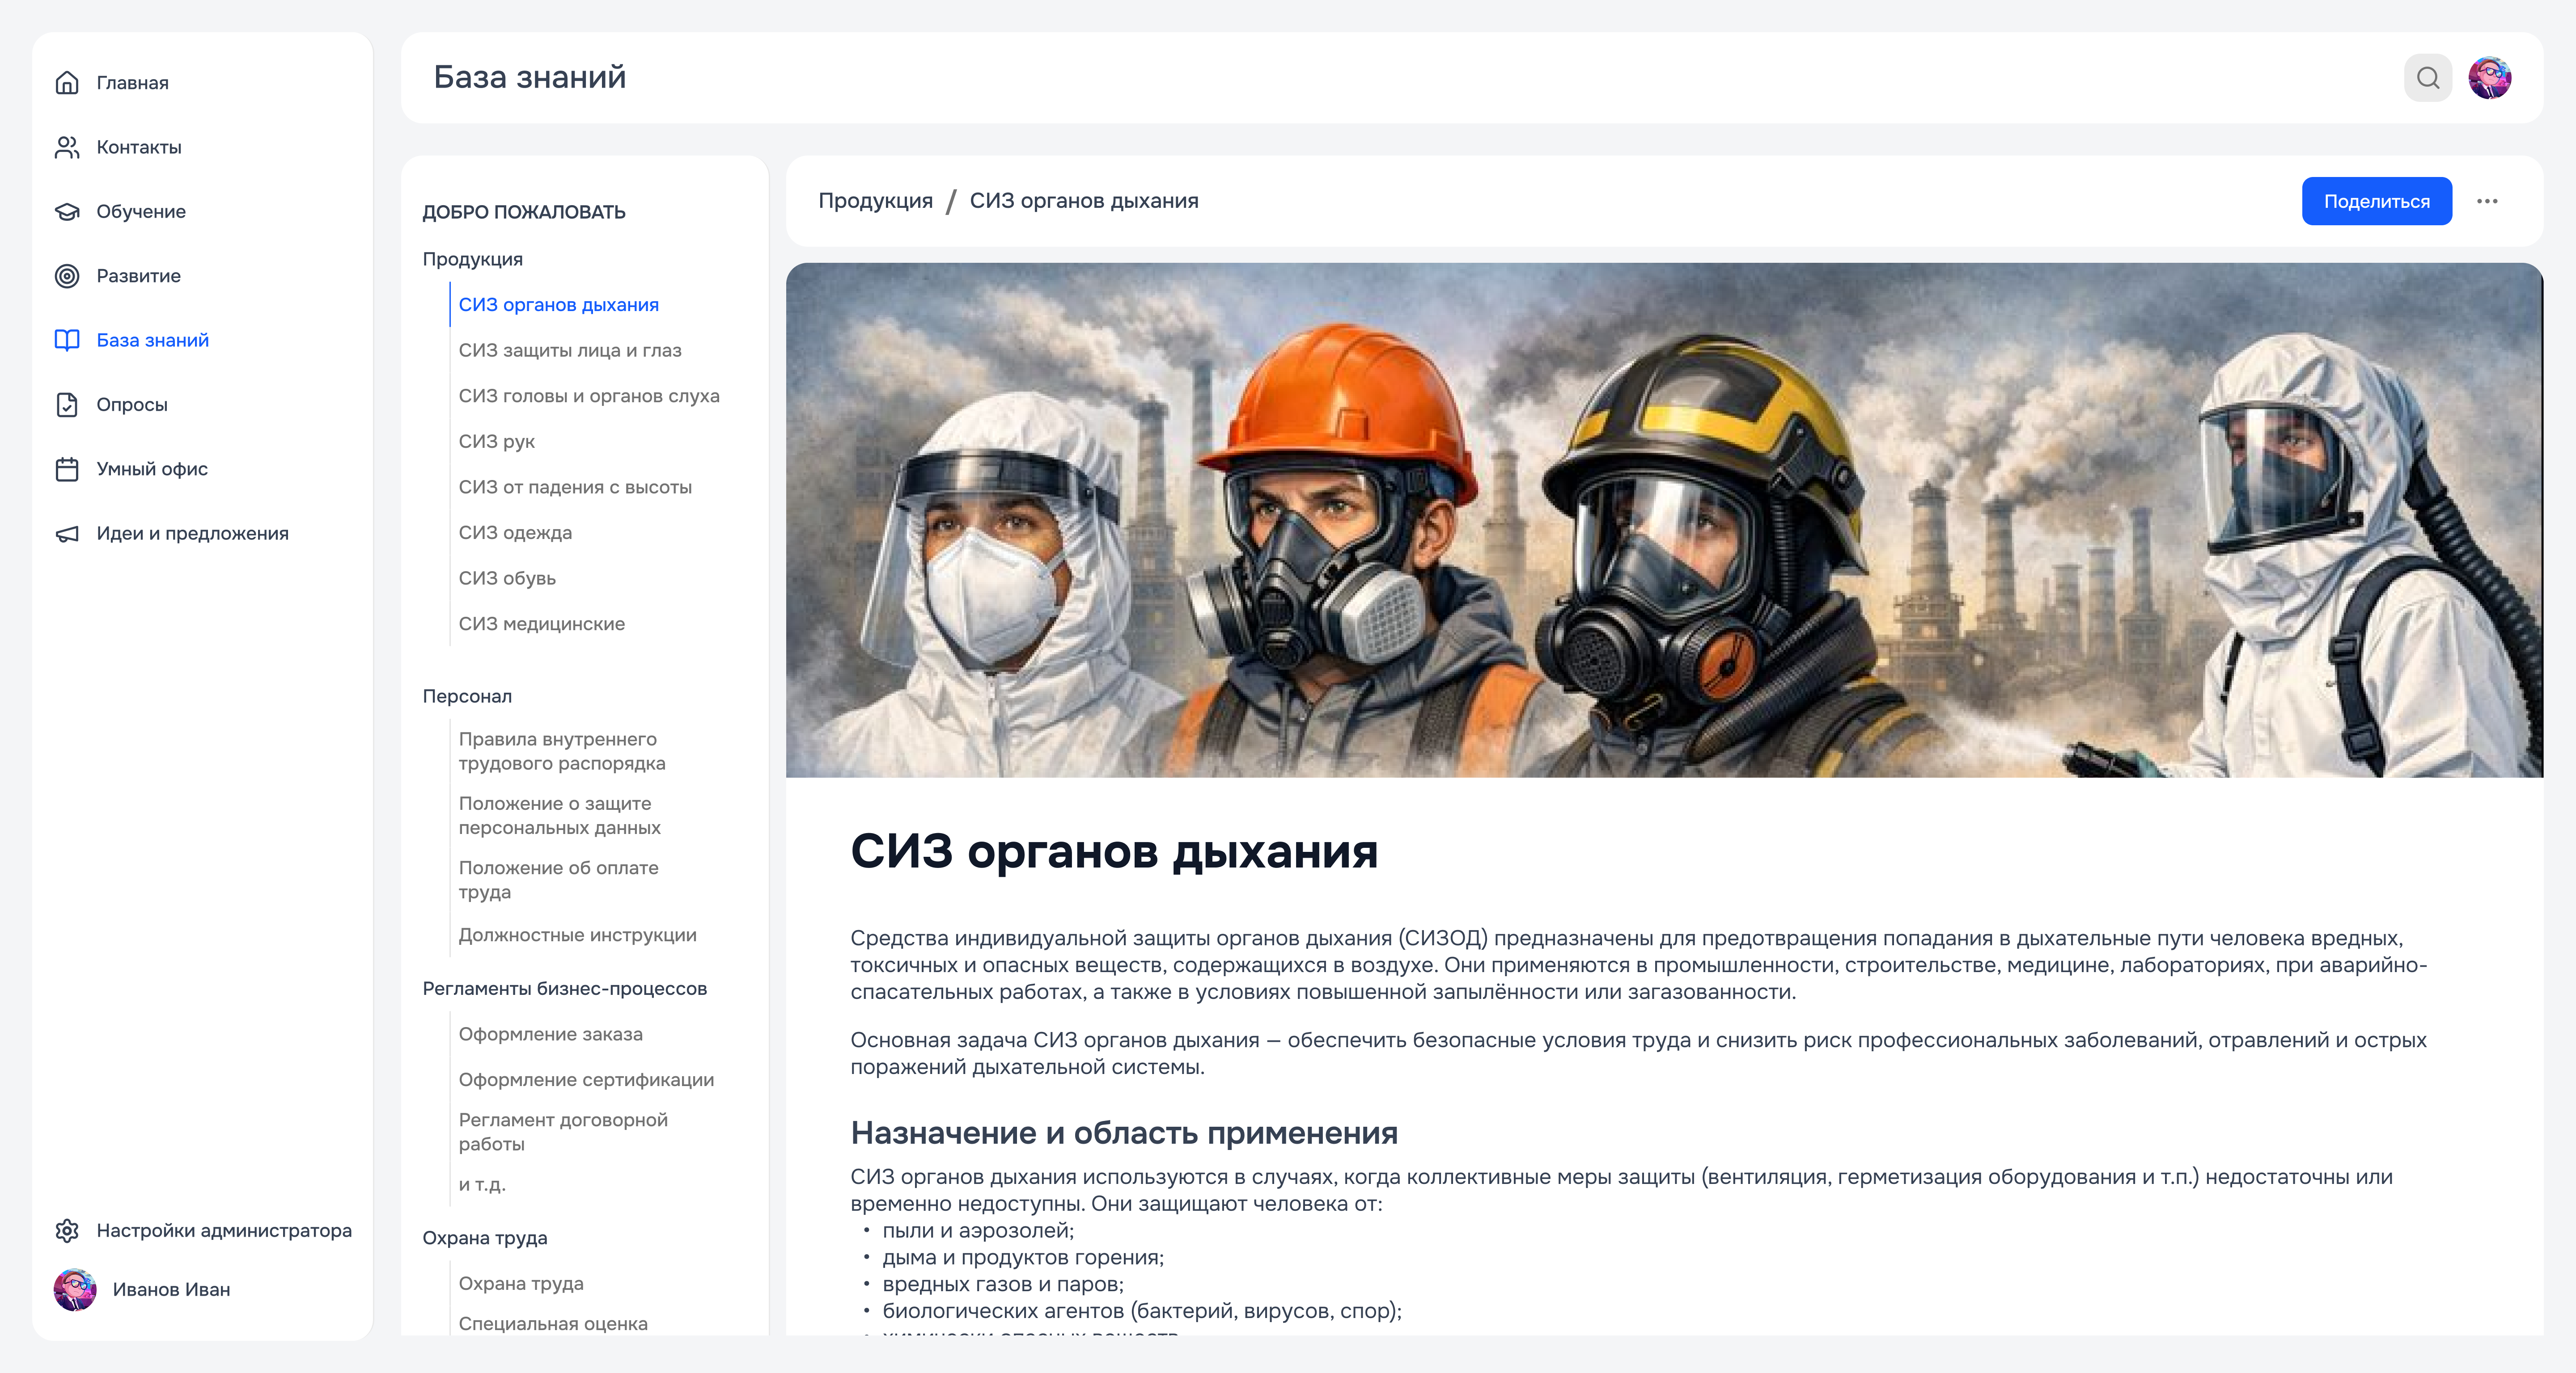Open Умный офис calendar icon
This screenshot has width=2576, height=1373.
pos(67,469)
